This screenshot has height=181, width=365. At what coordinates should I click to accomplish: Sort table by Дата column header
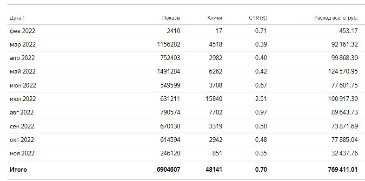16,18
